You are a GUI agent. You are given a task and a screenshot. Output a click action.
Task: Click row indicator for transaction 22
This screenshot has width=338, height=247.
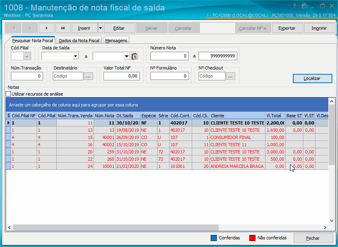coord(8,159)
